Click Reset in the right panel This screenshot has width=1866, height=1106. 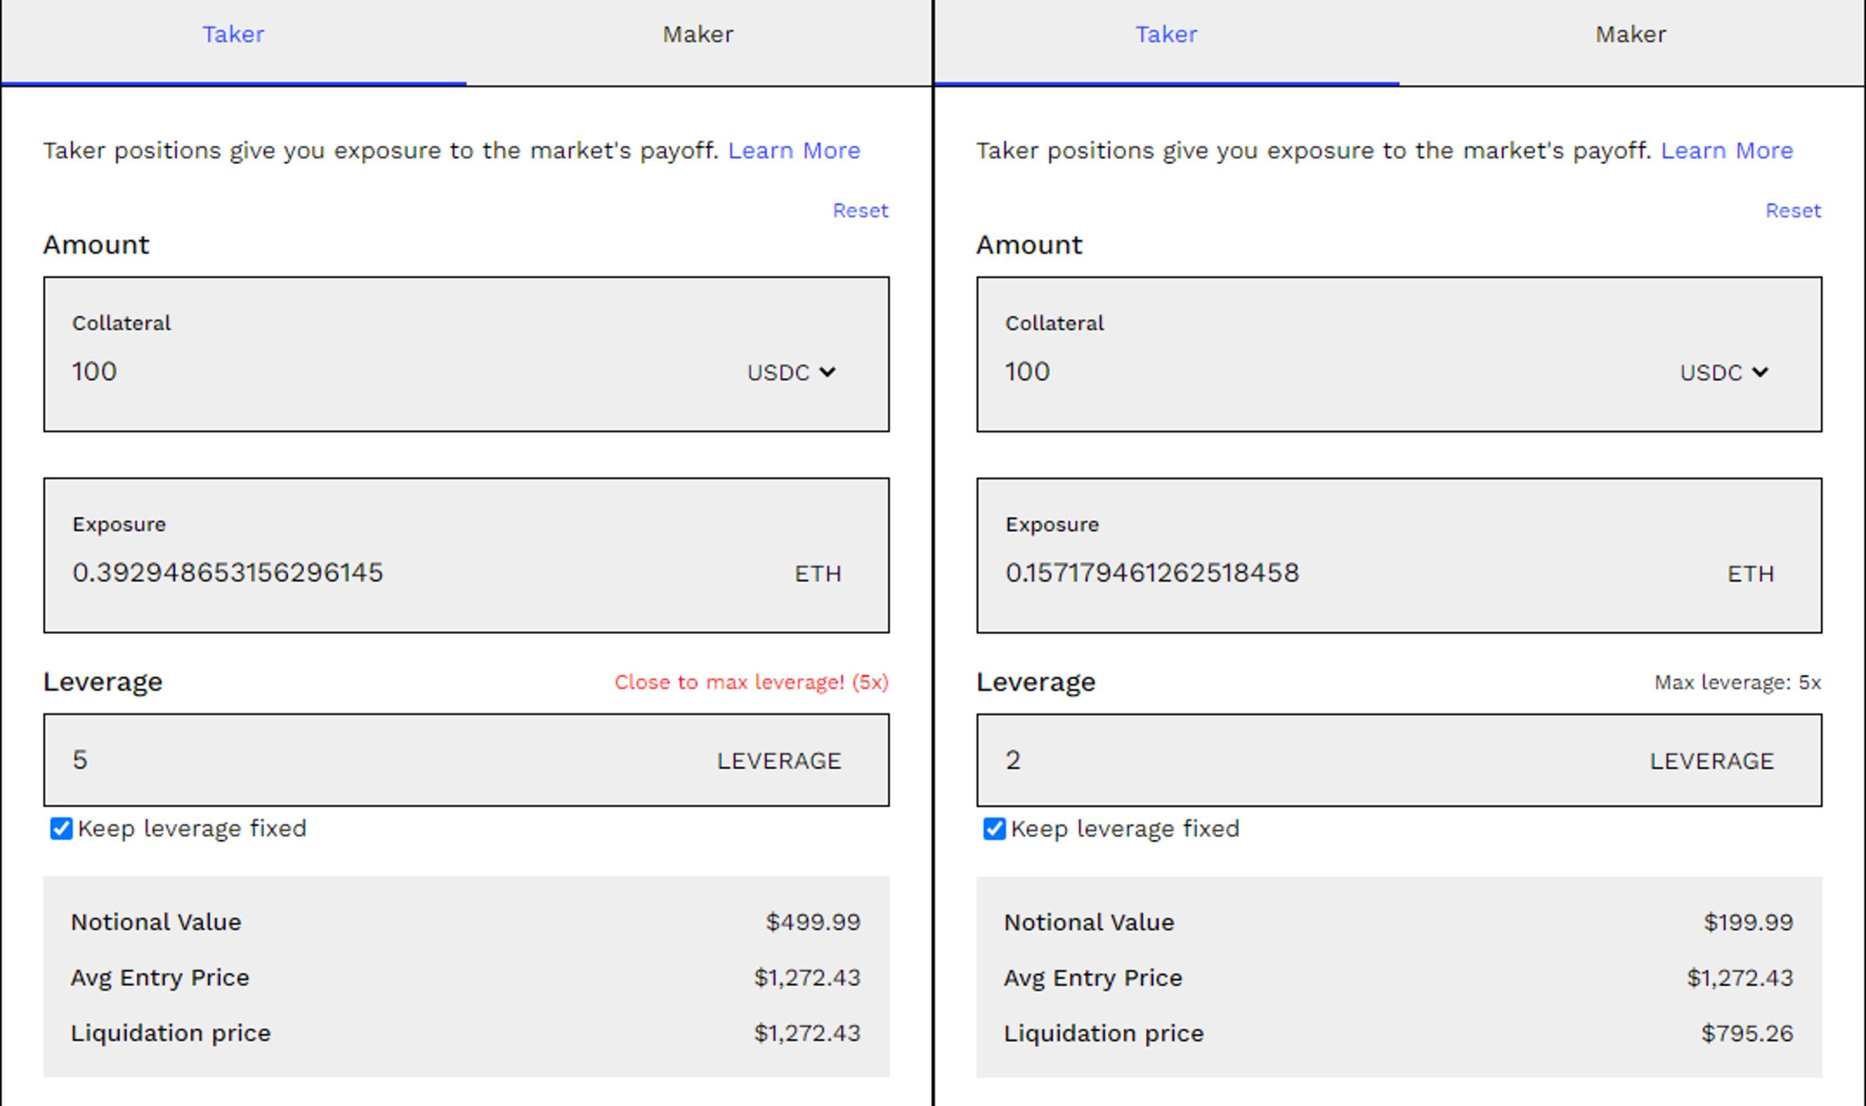coord(1793,211)
